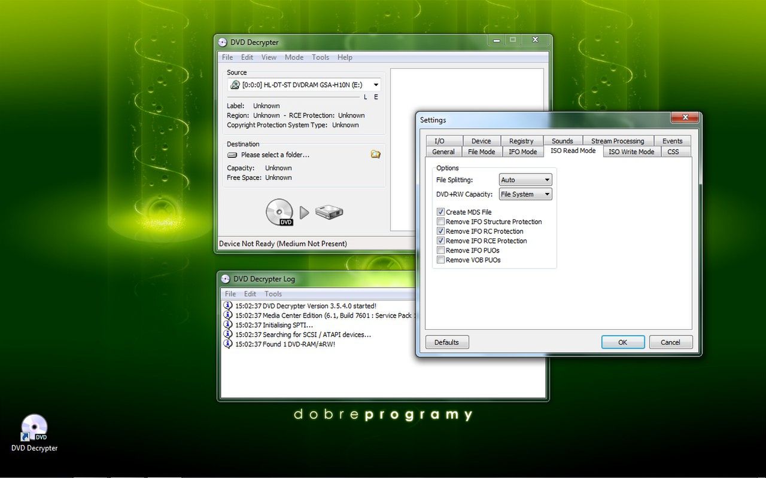Screen dimensions: 766x478
Task: Click the DVD Decrypter Log title bar icon
Action: (226, 279)
